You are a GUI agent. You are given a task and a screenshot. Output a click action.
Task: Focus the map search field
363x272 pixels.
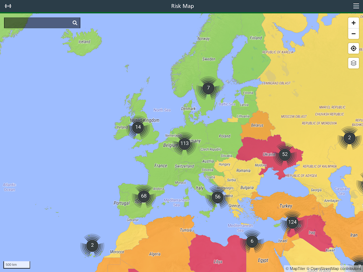[42, 23]
